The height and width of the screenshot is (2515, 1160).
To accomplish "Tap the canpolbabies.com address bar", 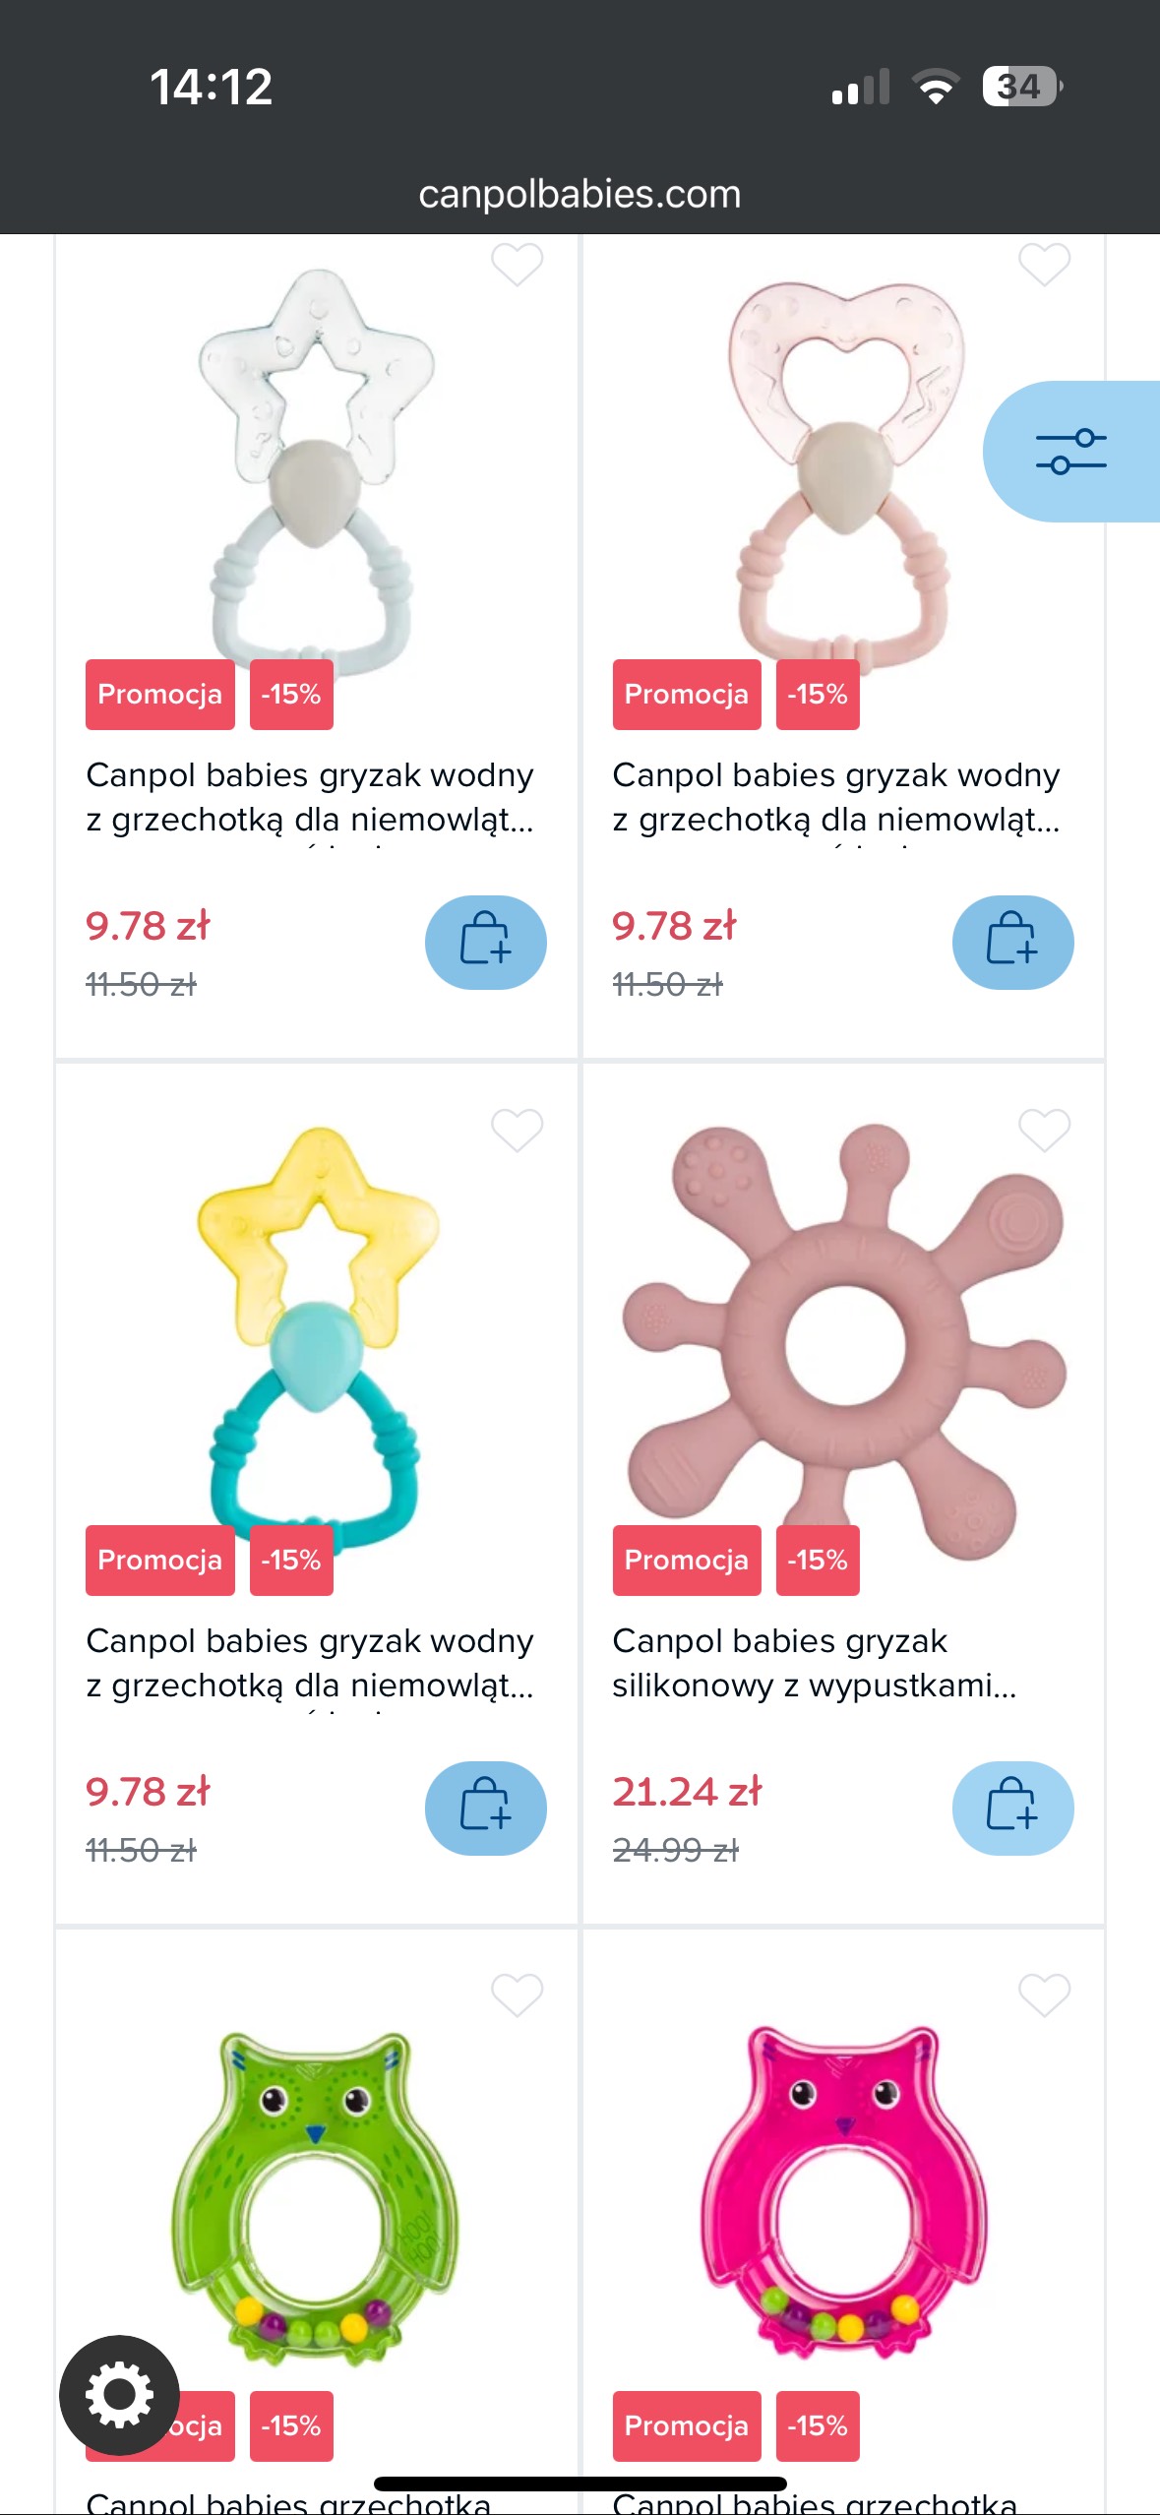I will (580, 194).
